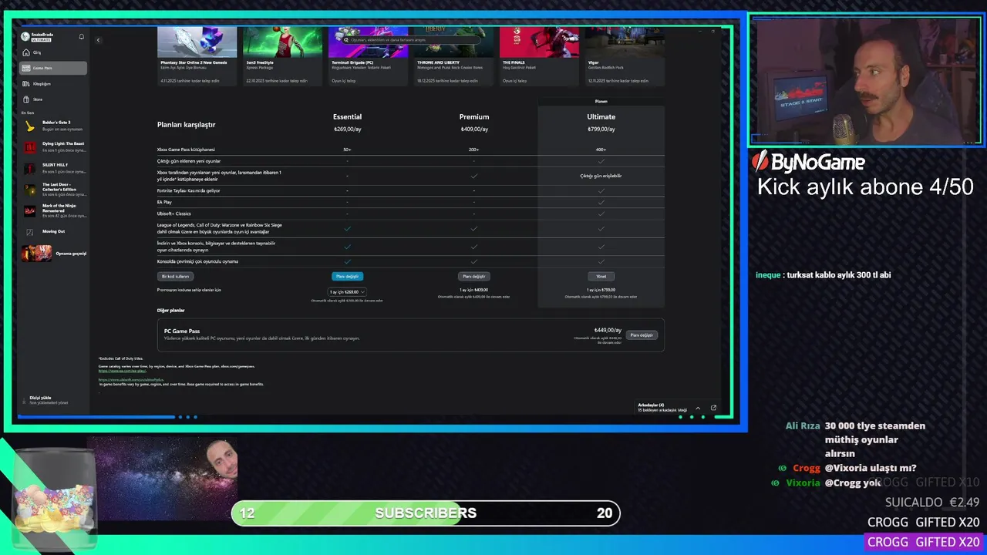Screen dimensions: 987x555
Task: Click the SUBSCRIBERS goal progress bar
Action: tap(426, 513)
